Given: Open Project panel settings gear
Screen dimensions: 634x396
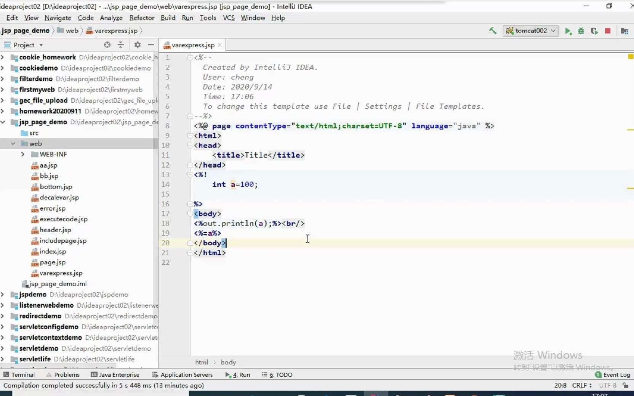Looking at the screenshot, I should click(x=138, y=45).
